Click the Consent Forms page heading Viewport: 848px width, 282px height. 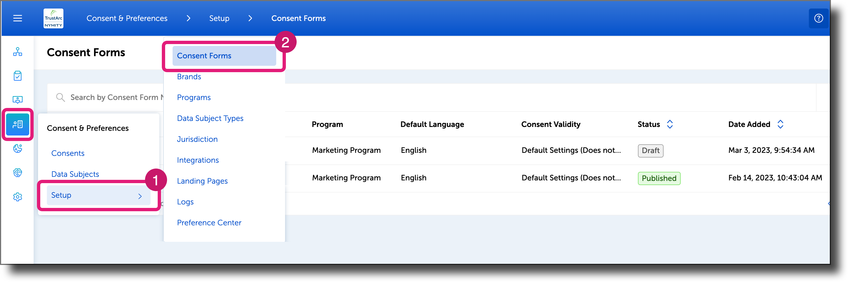[x=86, y=53]
